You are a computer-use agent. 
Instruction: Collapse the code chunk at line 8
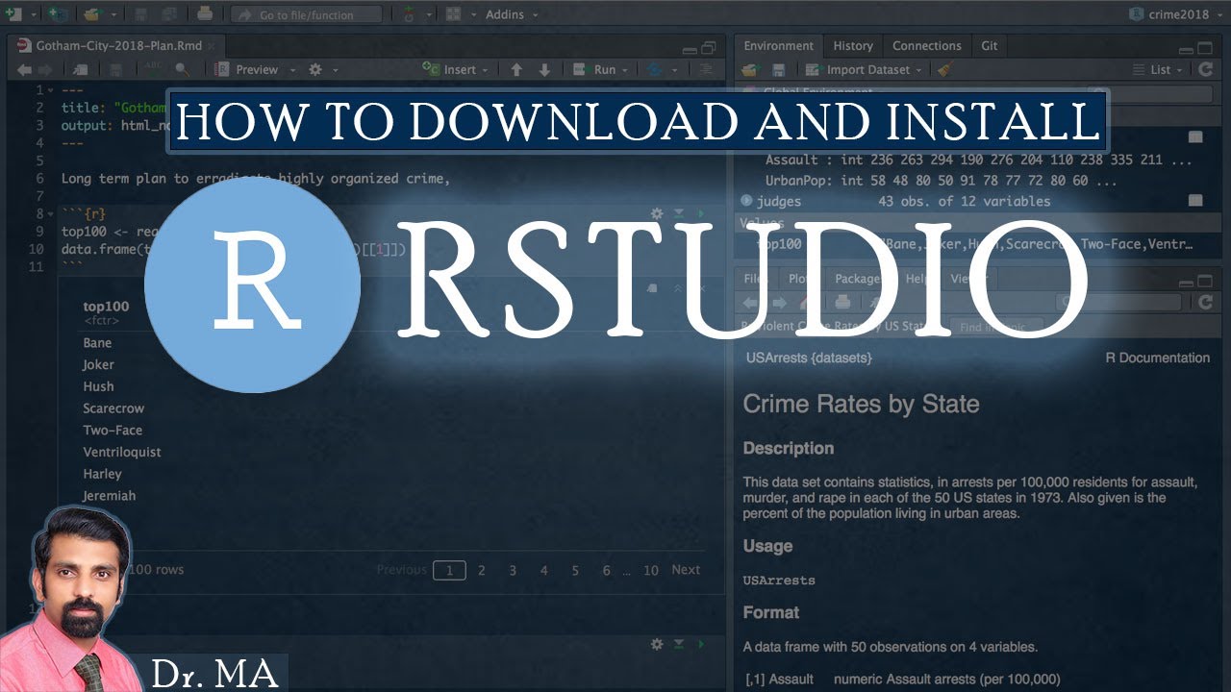[51, 213]
